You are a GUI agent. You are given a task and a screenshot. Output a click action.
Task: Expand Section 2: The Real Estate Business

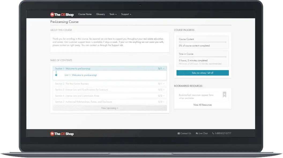coord(110,84)
